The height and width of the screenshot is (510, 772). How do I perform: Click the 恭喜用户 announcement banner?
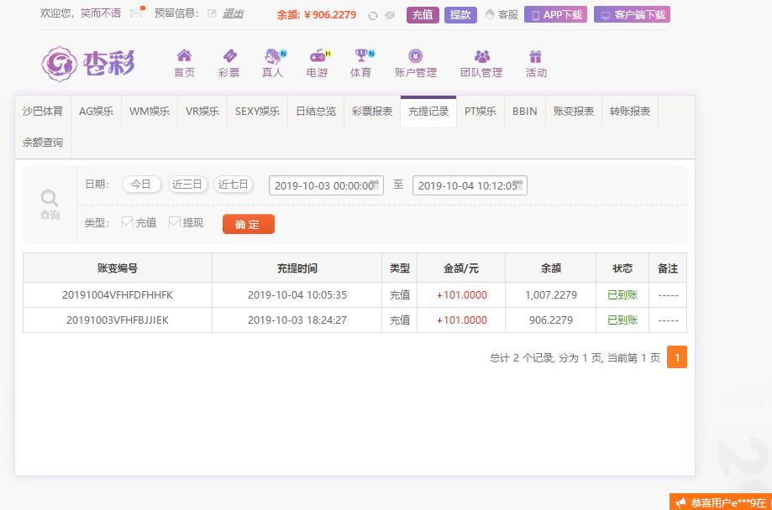(721, 502)
